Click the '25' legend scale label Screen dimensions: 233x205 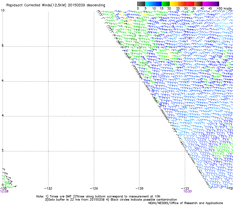[178, 9]
